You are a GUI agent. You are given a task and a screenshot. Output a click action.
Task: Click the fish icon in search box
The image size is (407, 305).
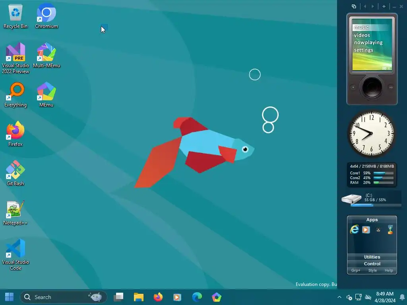point(95,297)
